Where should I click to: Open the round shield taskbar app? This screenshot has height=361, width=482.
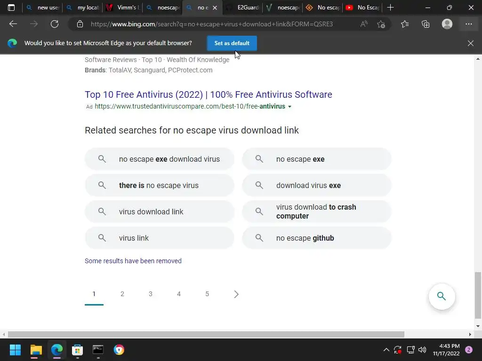coord(119,350)
